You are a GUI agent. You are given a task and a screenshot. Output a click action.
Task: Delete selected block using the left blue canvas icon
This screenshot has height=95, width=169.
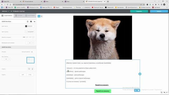[x=135, y=90]
